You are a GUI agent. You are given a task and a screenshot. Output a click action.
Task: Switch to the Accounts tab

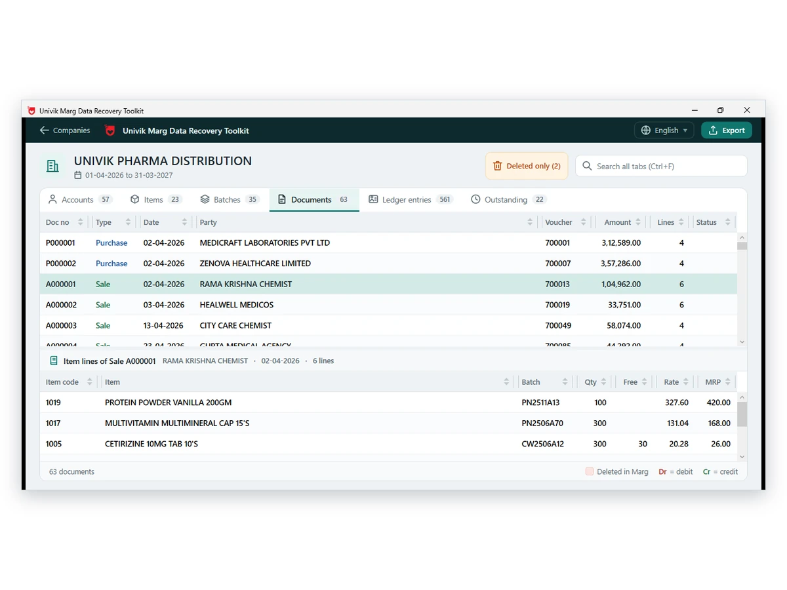click(x=79, y=199)
